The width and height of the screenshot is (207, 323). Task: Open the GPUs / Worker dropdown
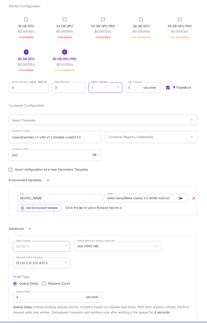[x=105, y=88]
